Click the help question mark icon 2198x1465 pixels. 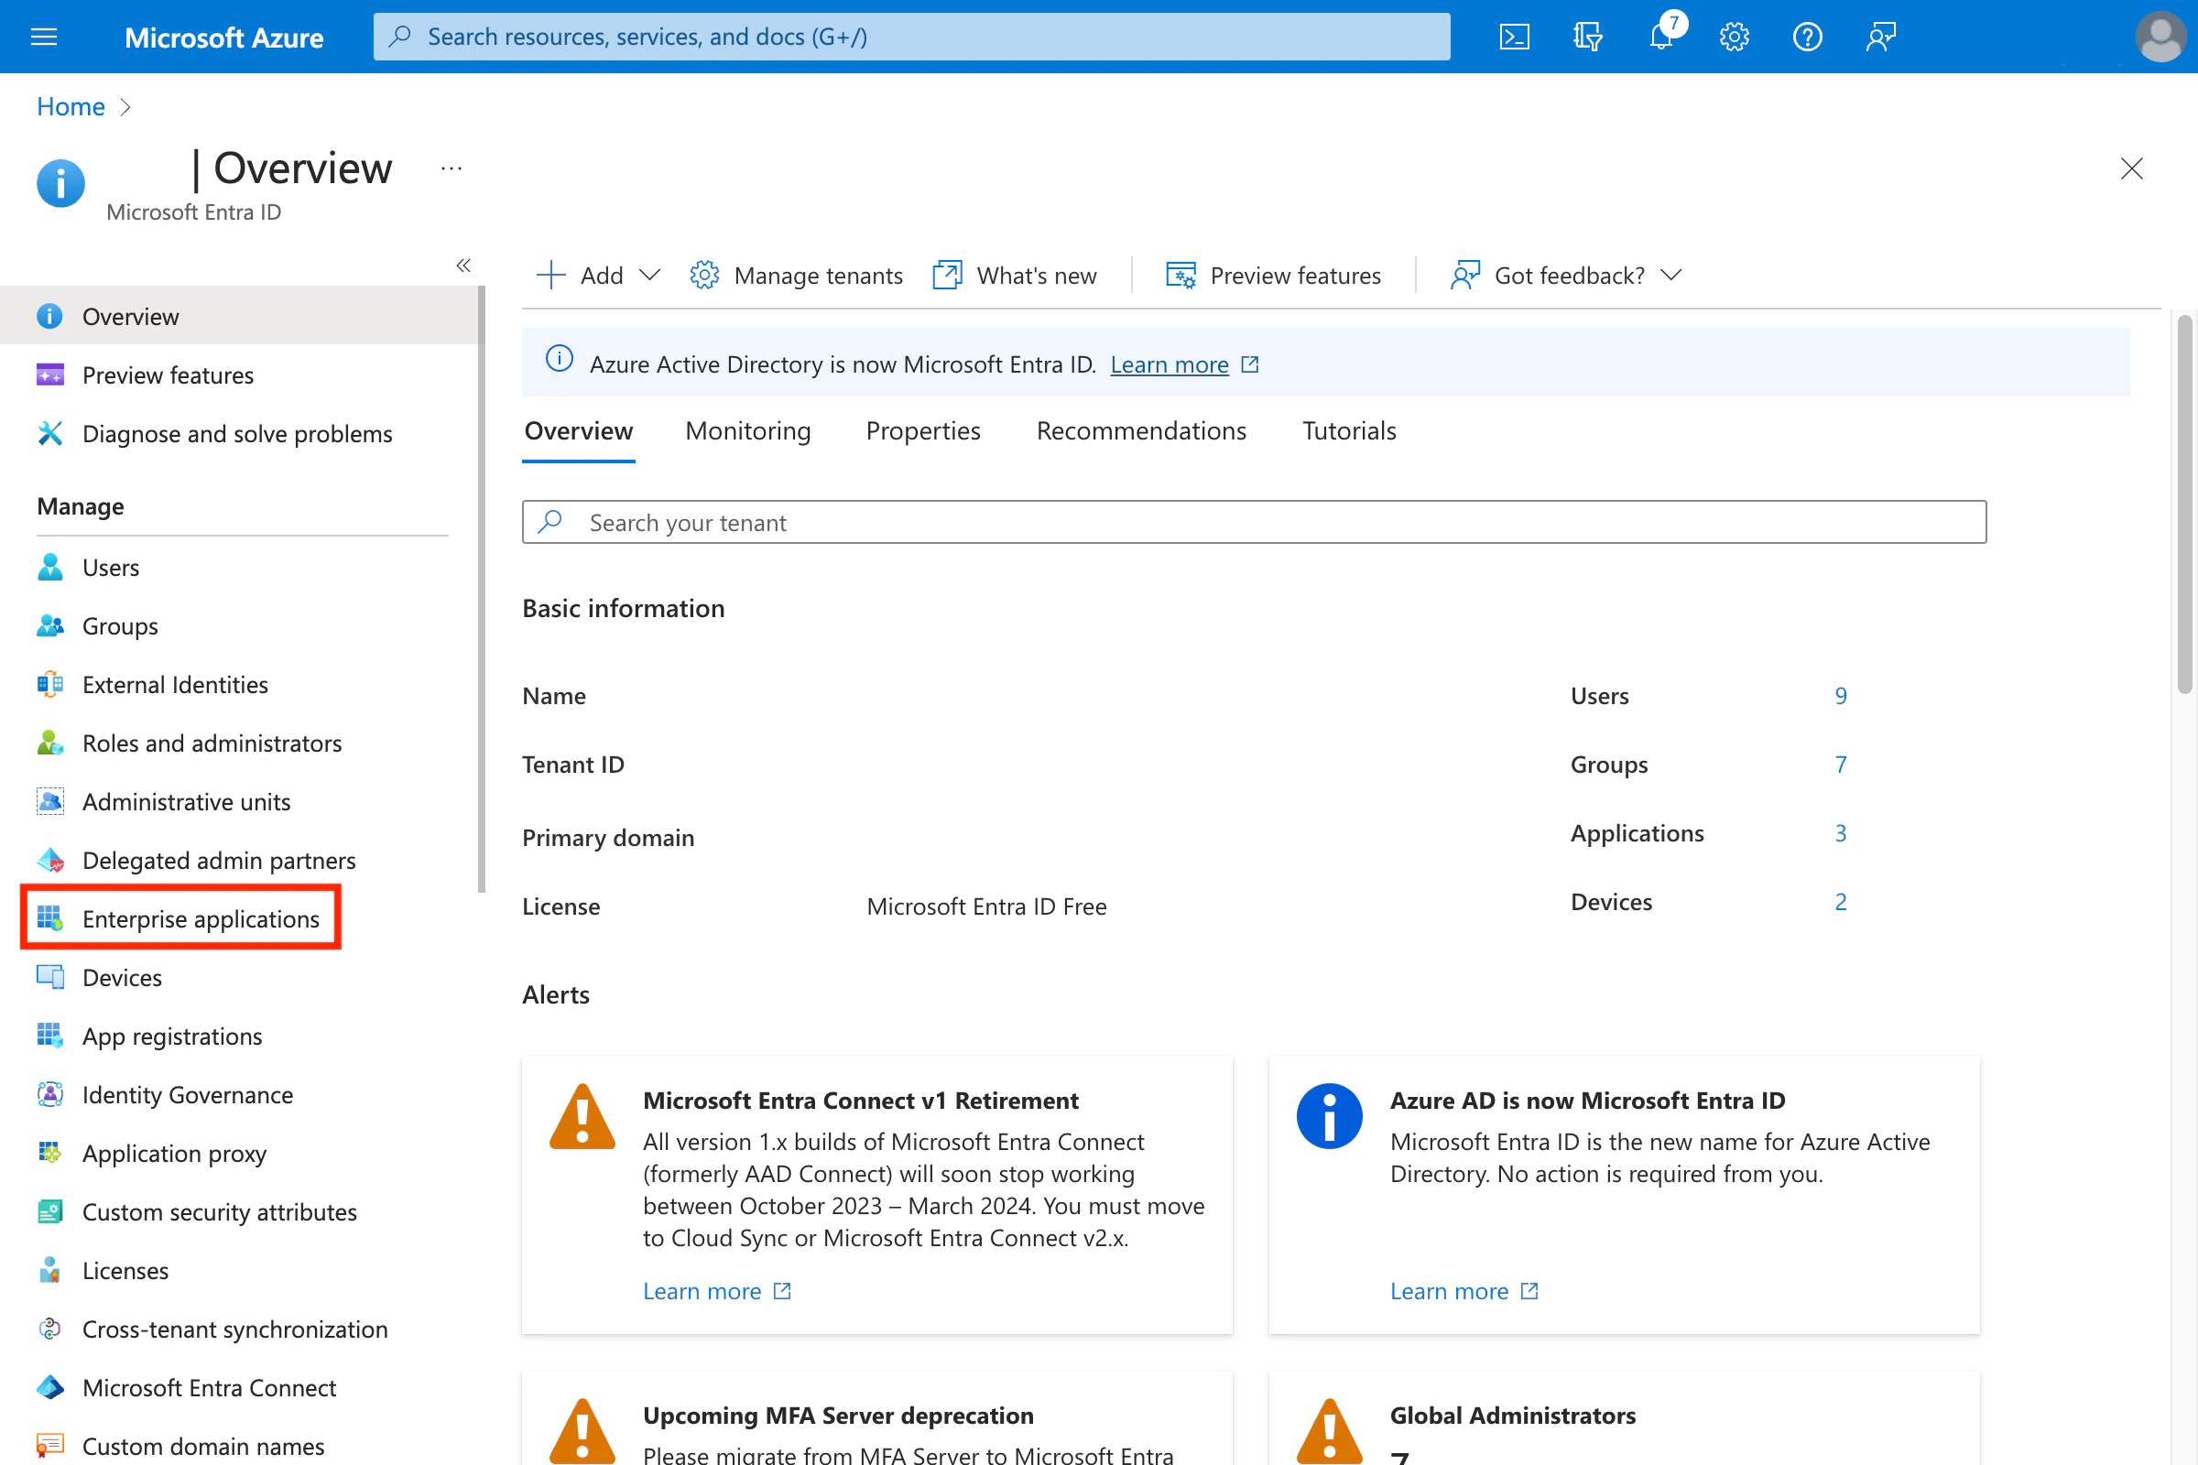tap(1807, 37)
